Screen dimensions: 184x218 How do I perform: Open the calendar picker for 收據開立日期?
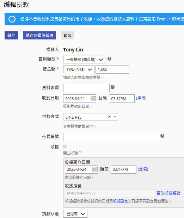point(95,169)
